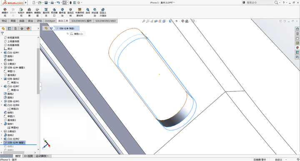Open the 预览窗口 (Preview Window)
The height and width of the screenshot is (161, 300).
(54, 12)
